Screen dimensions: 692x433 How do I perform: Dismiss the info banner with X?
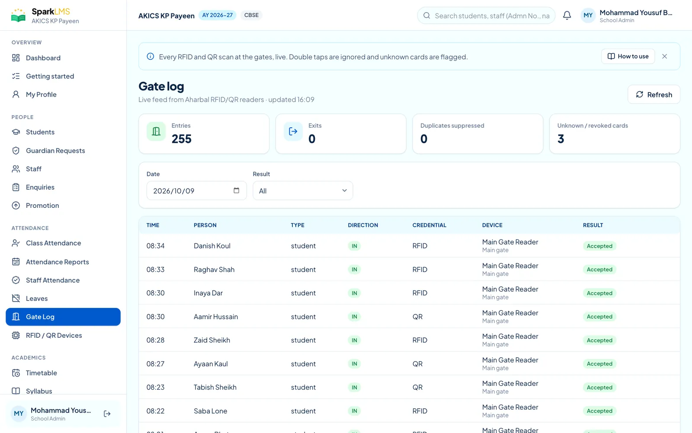(665, 57)
